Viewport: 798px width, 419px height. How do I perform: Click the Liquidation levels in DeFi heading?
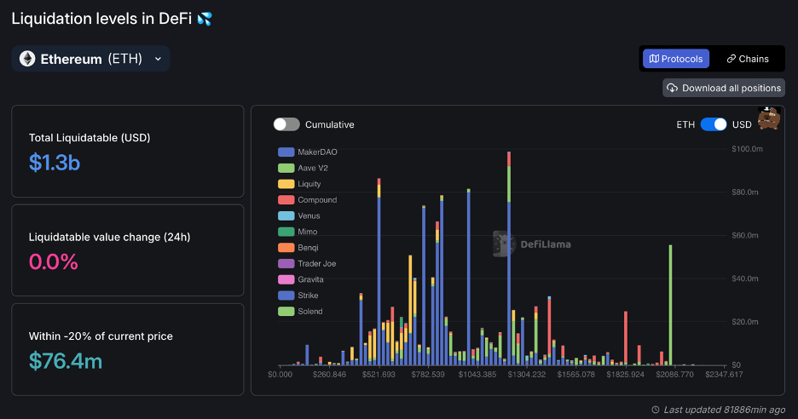101,19
